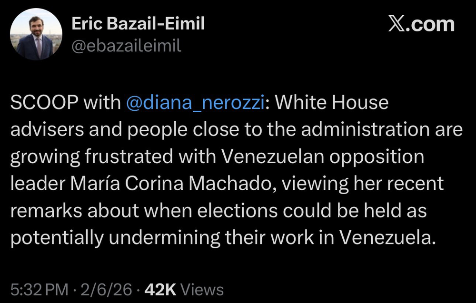The width and height of the screenshot is (476, 303).
Task: Open the display name Eric Bazail-Eimil
Action: click(138, 23)
